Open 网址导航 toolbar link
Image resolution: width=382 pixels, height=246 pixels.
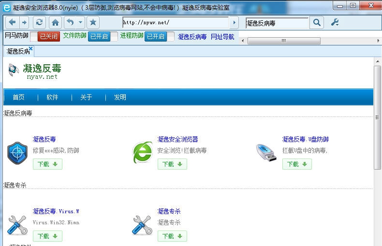tap(222, 37)
